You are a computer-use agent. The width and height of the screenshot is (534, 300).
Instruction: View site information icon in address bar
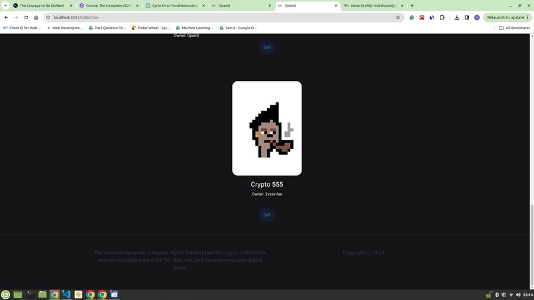48,17
